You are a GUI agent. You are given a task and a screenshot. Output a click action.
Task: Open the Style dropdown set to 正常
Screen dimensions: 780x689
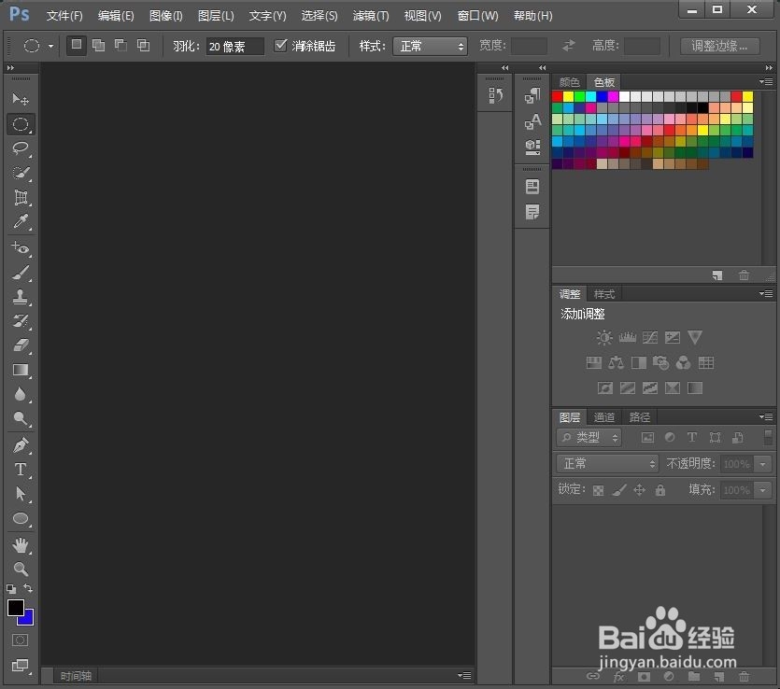[431, 47]
